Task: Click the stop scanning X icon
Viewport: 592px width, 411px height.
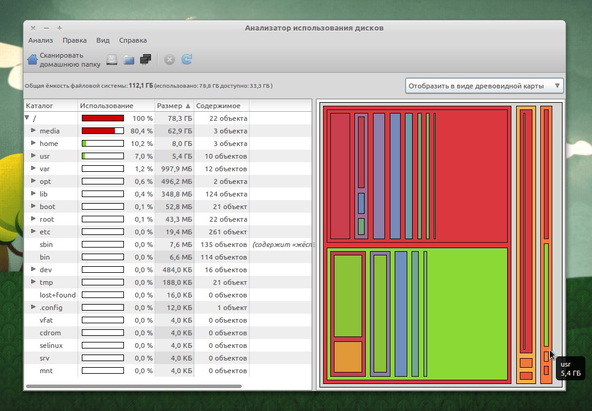Action: point(170,59)
